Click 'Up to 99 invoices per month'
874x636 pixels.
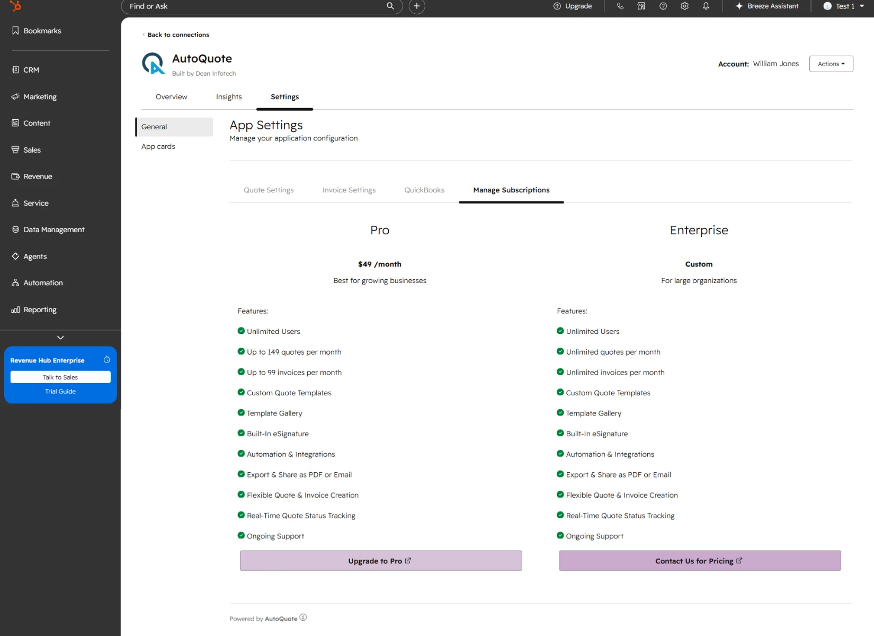click(294, 373)
